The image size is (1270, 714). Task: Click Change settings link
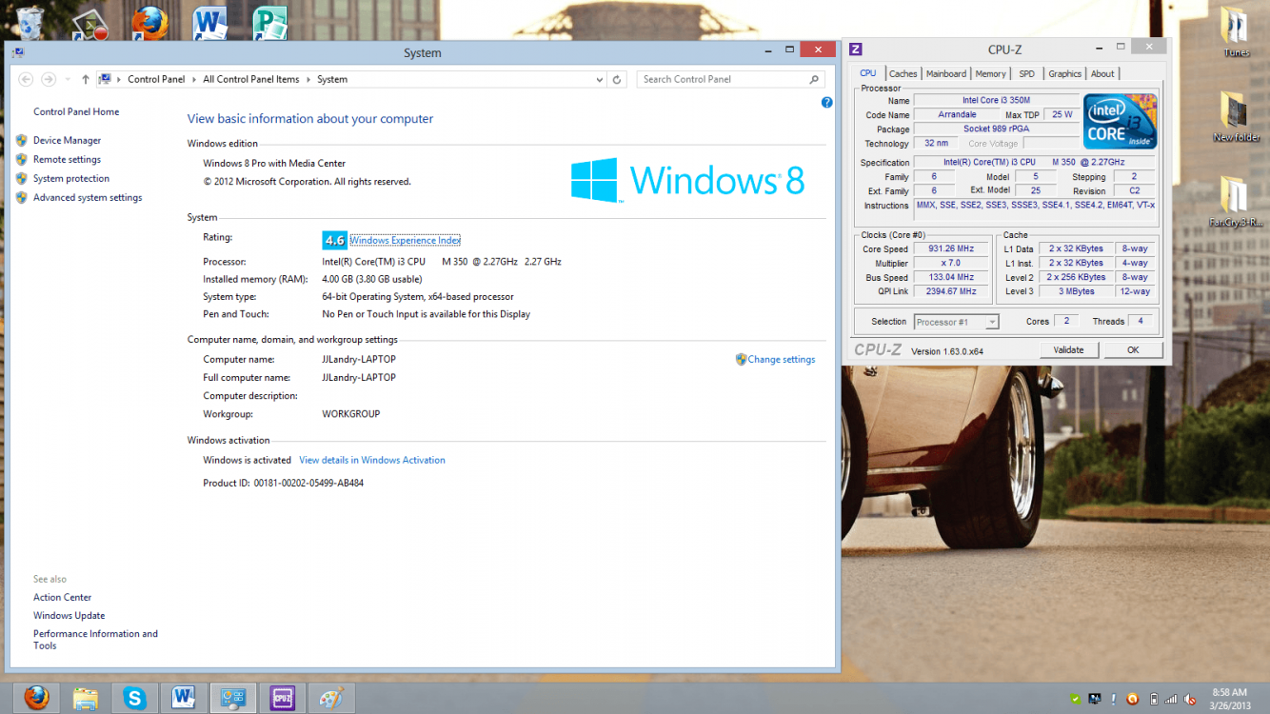tap(782, 360)
